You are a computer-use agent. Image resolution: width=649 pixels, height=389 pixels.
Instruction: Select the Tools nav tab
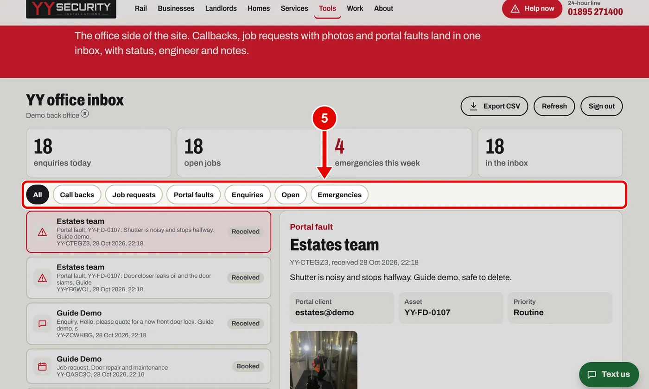coord(327,8)
